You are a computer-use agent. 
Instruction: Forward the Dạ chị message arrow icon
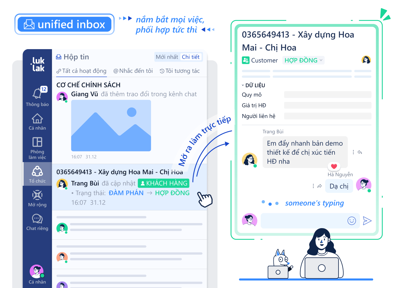tap(320, 186)
